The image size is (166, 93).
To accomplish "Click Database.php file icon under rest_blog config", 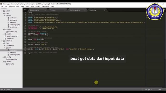I will 7,32.
